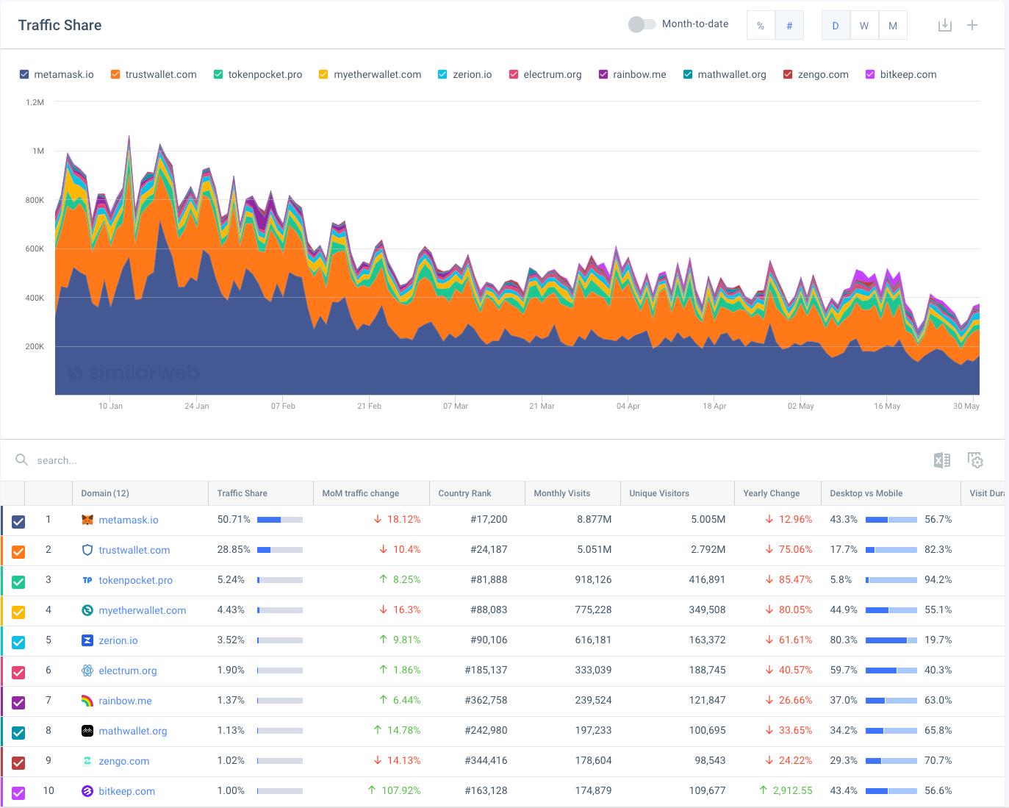This screenshot has width=1009, height=808.
Task: Uncheck metamask.io row checkbox in table
Action: 18,521
